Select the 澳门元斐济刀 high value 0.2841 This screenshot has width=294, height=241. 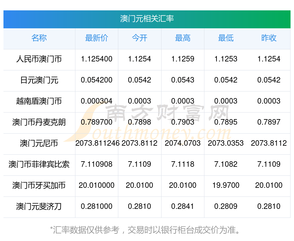[183, 206]
